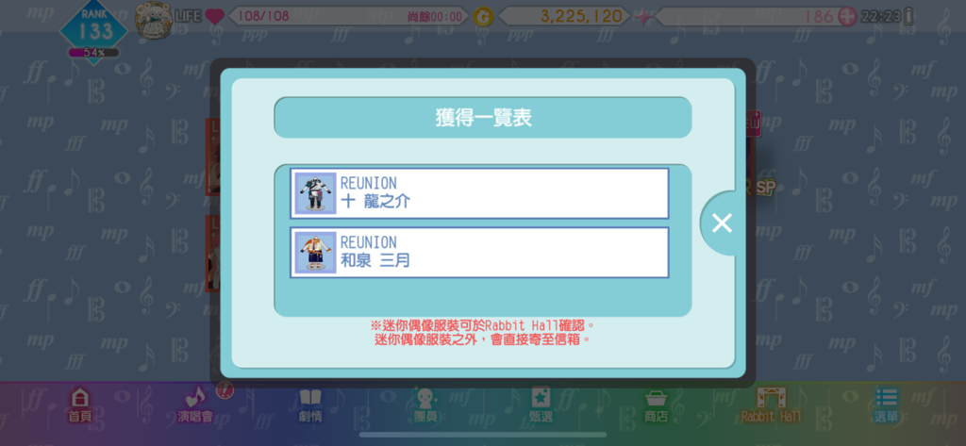
Task: Open the 甄選 audition icon
Action: coord(541,405)
